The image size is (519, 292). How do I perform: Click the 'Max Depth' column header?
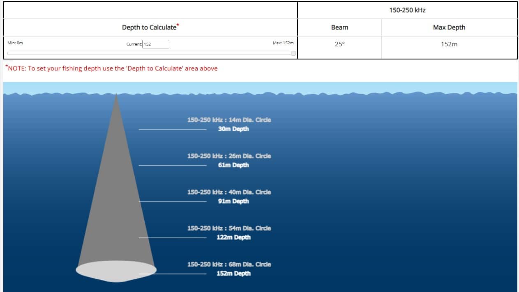(449, 27)
